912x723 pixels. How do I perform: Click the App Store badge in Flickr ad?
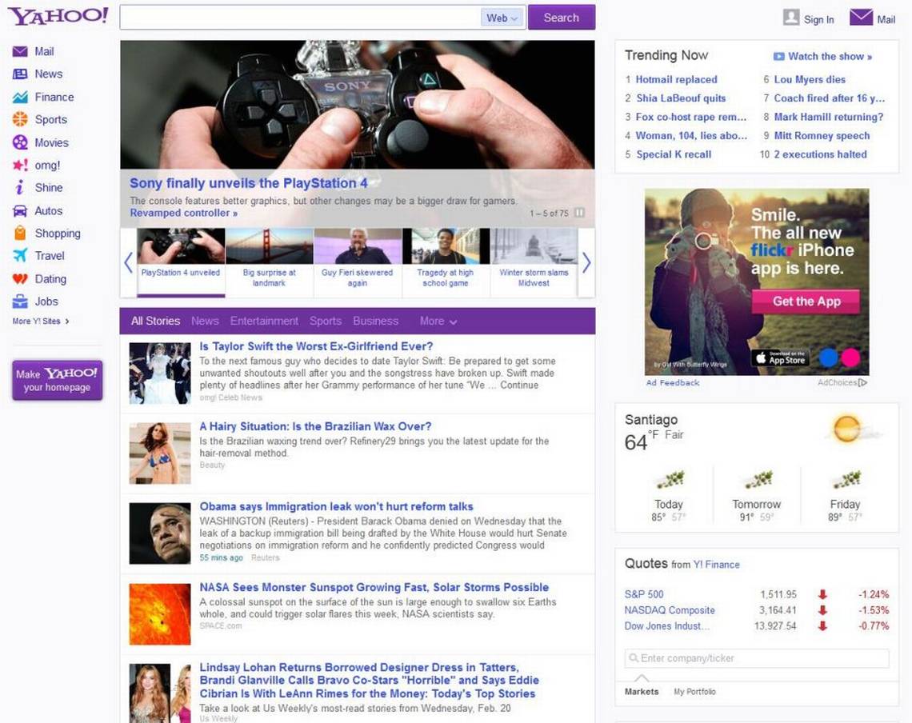(x=780, y=358)
